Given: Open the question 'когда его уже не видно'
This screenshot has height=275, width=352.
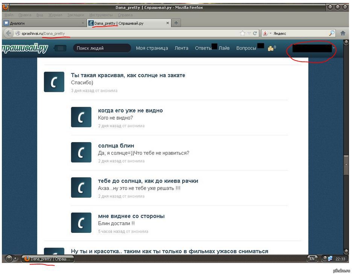Looking at the screenshot, I should 130,111.
